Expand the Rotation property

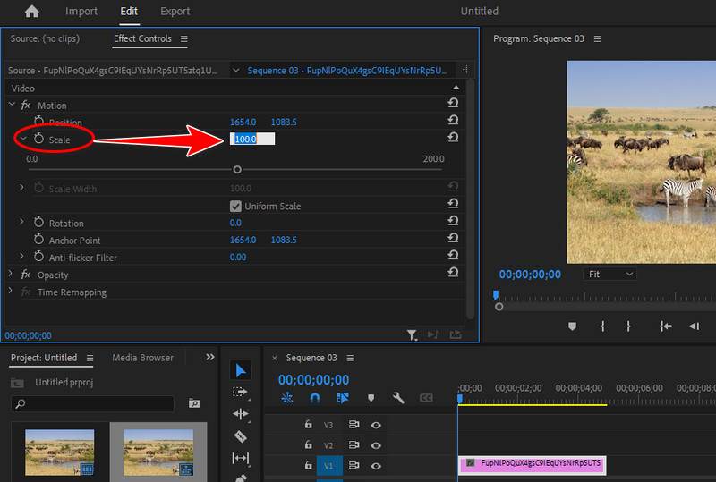point(21,222)
